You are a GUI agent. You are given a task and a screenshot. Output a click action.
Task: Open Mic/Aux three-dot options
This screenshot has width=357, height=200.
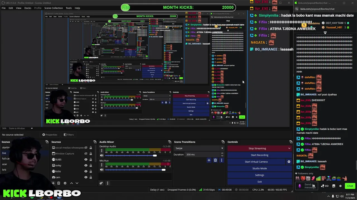pyautogui.click(x=102, y=165)
